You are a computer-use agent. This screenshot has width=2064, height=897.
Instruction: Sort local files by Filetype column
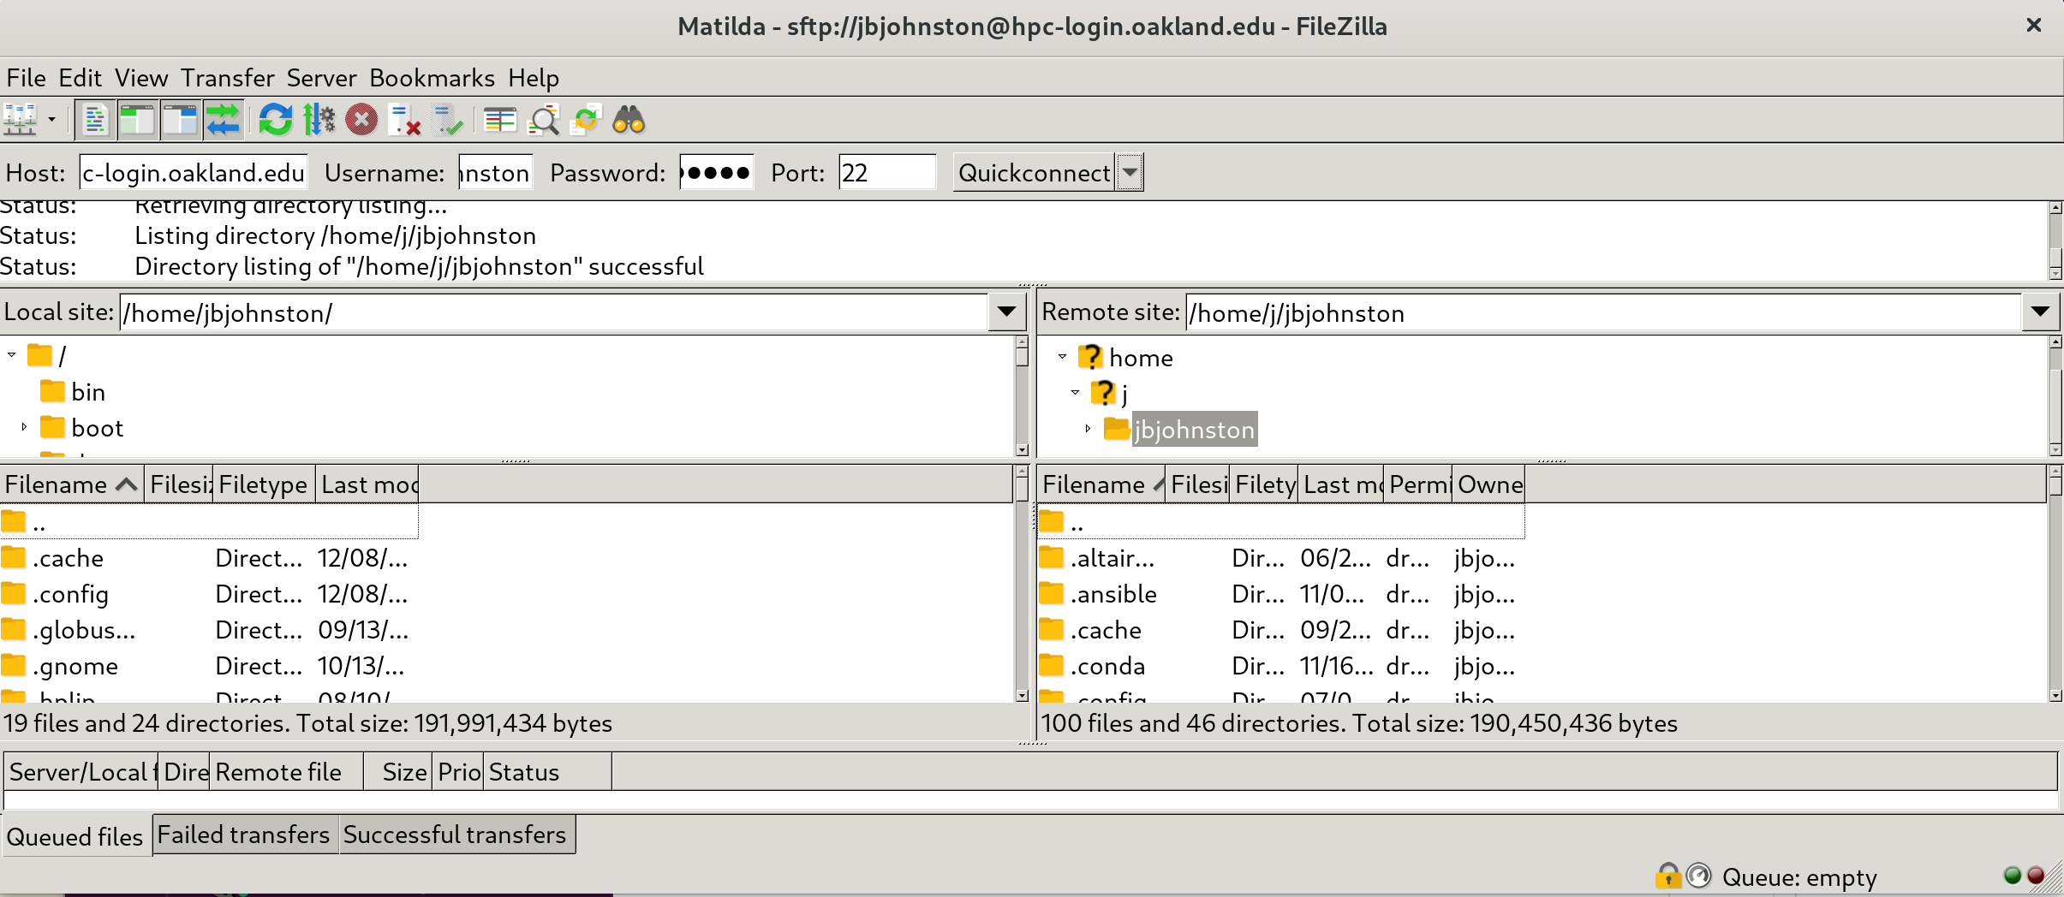(x=264, y=484)
